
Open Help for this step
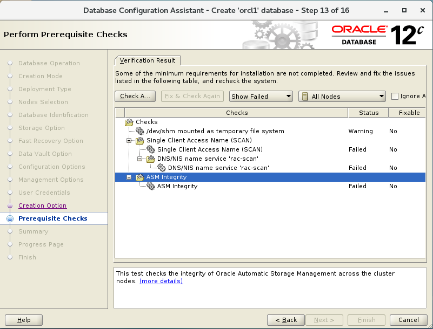pyautogui.click(x=24, y=320)
